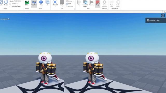Click the Play test button
The height and width of the screenshot is (93, 166).
(x=79, y=3)
